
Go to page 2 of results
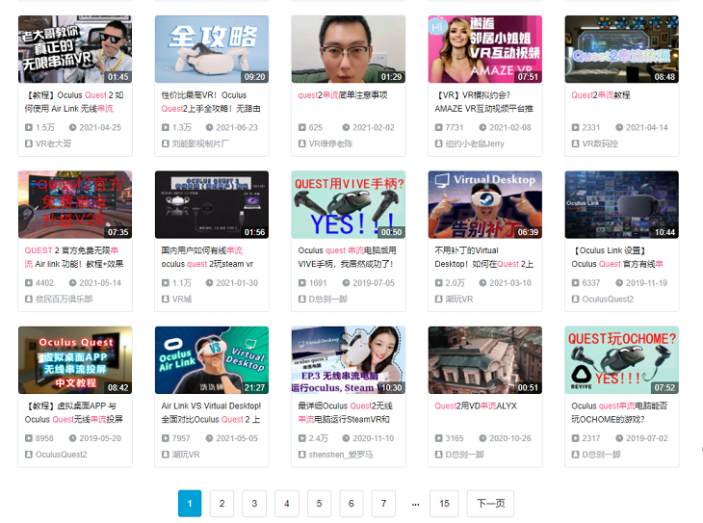pyautogui.click(x=221, y=503)
